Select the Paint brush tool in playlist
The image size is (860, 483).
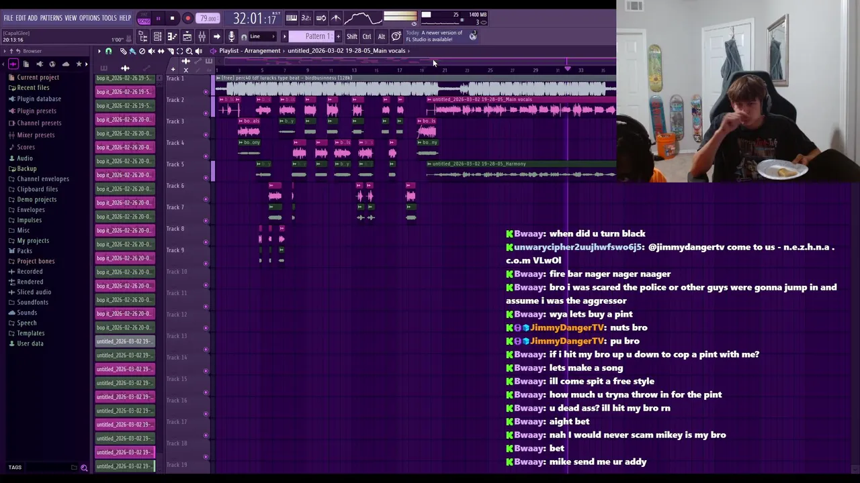click(132, 51)
